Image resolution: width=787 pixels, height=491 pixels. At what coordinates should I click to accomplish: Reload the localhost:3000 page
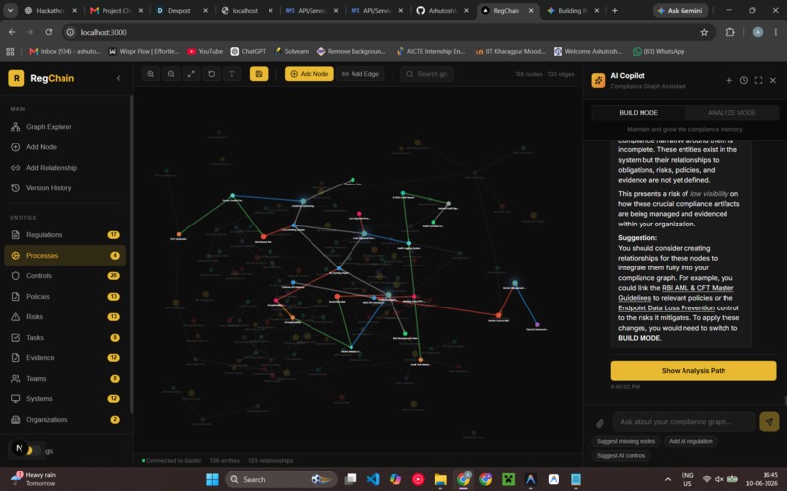49,32
